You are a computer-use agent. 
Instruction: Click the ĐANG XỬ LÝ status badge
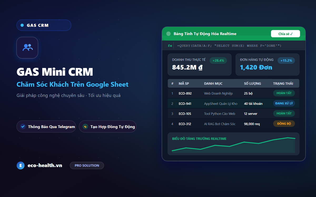pos(284,103)
